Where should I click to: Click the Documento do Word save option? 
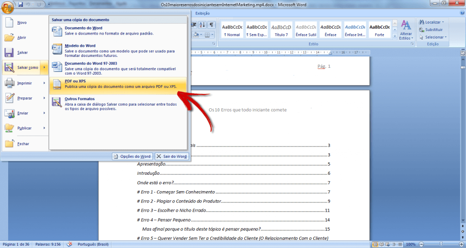(118, 31)
